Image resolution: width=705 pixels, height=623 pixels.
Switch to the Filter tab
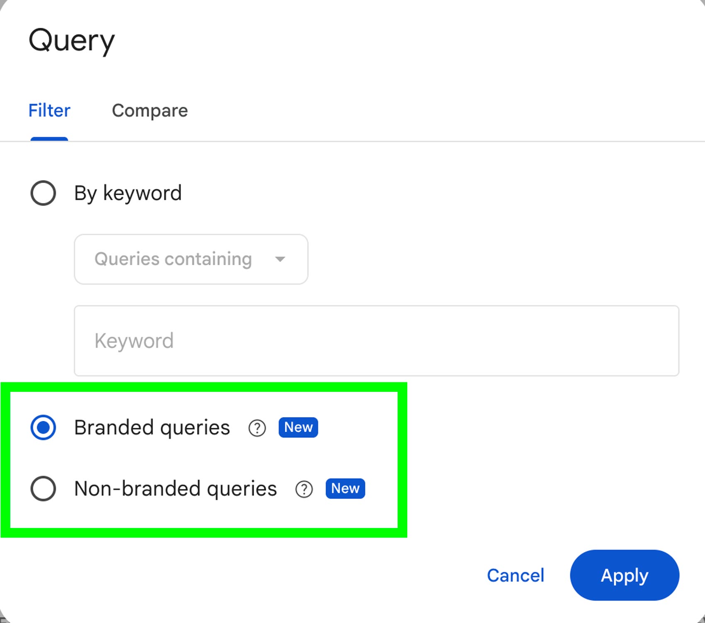[x=49, y=111]
